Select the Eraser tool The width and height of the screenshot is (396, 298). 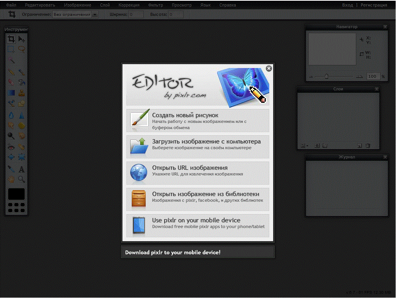pos(11,82)
